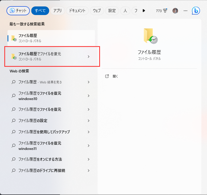Click the ファイル履歴でファイルを復元 Control Panel folder icon
This screenshot has width=207, height=195.
(x=14, y=57)
